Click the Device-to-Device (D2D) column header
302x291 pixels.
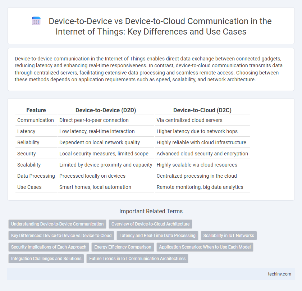point(106,110)
